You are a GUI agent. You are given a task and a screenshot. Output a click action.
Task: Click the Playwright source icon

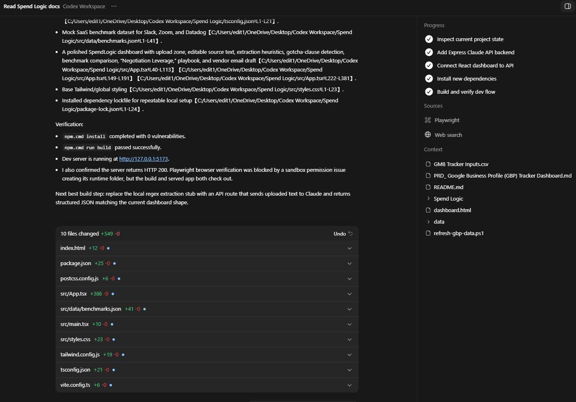[x=428, y=120]
